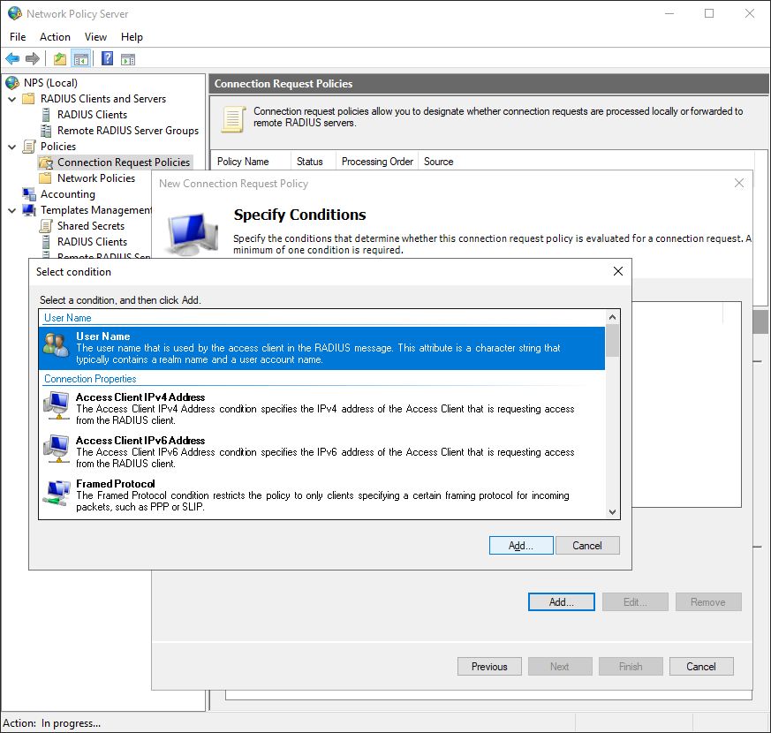Click the RADIUS Clients and Servers folder icon
Screen dimensions: 771x733
pyautogui.click(x=29, y=99)
